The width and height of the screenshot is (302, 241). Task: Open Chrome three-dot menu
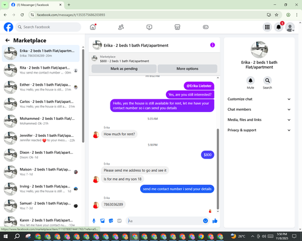[x=297, y=14]
